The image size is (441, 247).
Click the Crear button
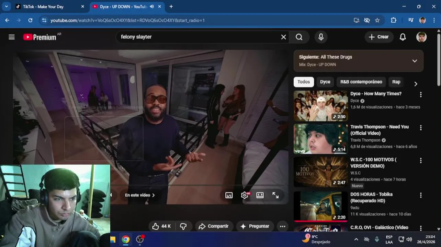click(x=379, y=37)
